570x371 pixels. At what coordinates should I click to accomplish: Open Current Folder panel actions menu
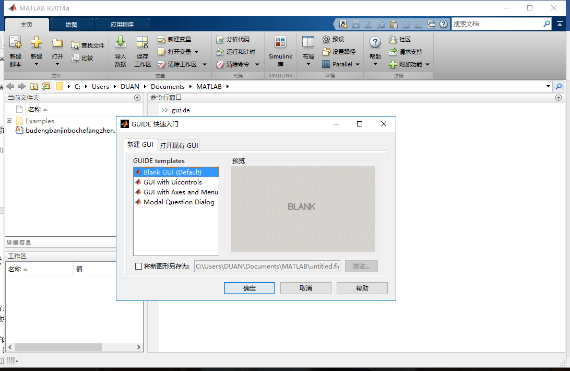(137, 98)
